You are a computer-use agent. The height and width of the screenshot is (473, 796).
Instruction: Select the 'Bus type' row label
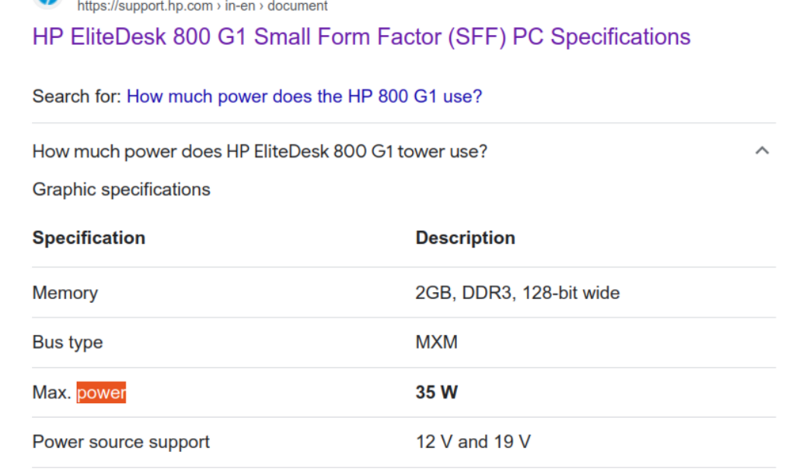68,343
